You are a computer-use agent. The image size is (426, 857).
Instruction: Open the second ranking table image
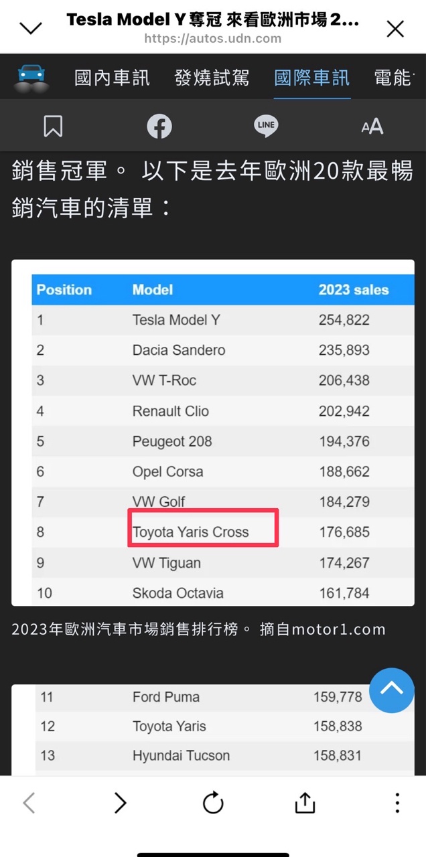[x=213, y=729]
